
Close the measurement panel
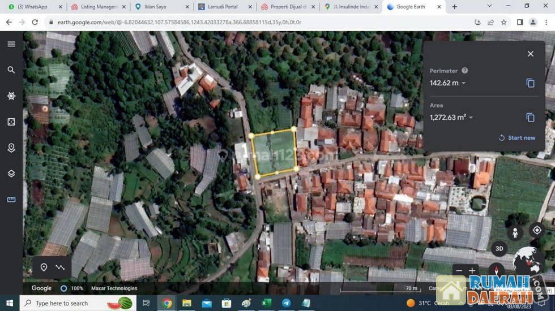pyautogui.click(x=530, y=54)
